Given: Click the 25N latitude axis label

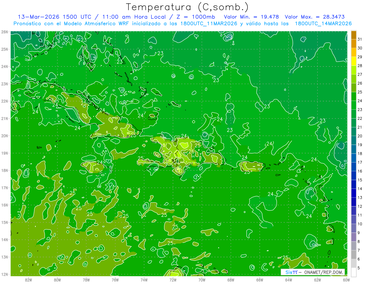Looking at the screenshot, I should [4, 49].
